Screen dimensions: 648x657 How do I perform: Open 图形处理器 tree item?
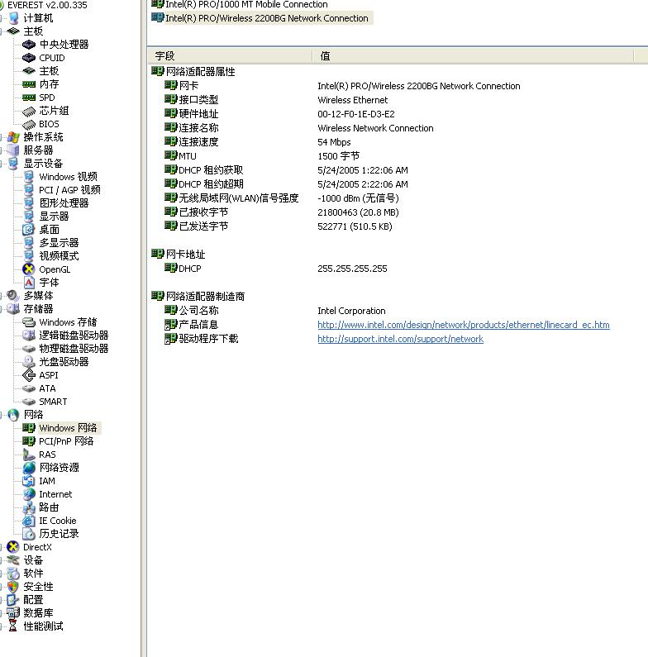pos(64,203)
